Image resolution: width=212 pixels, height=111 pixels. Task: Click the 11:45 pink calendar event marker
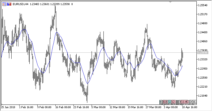pos(185,102)
